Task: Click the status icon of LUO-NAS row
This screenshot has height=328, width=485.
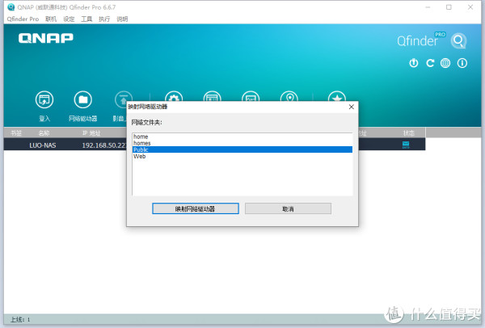Action: tap(406, 145)
